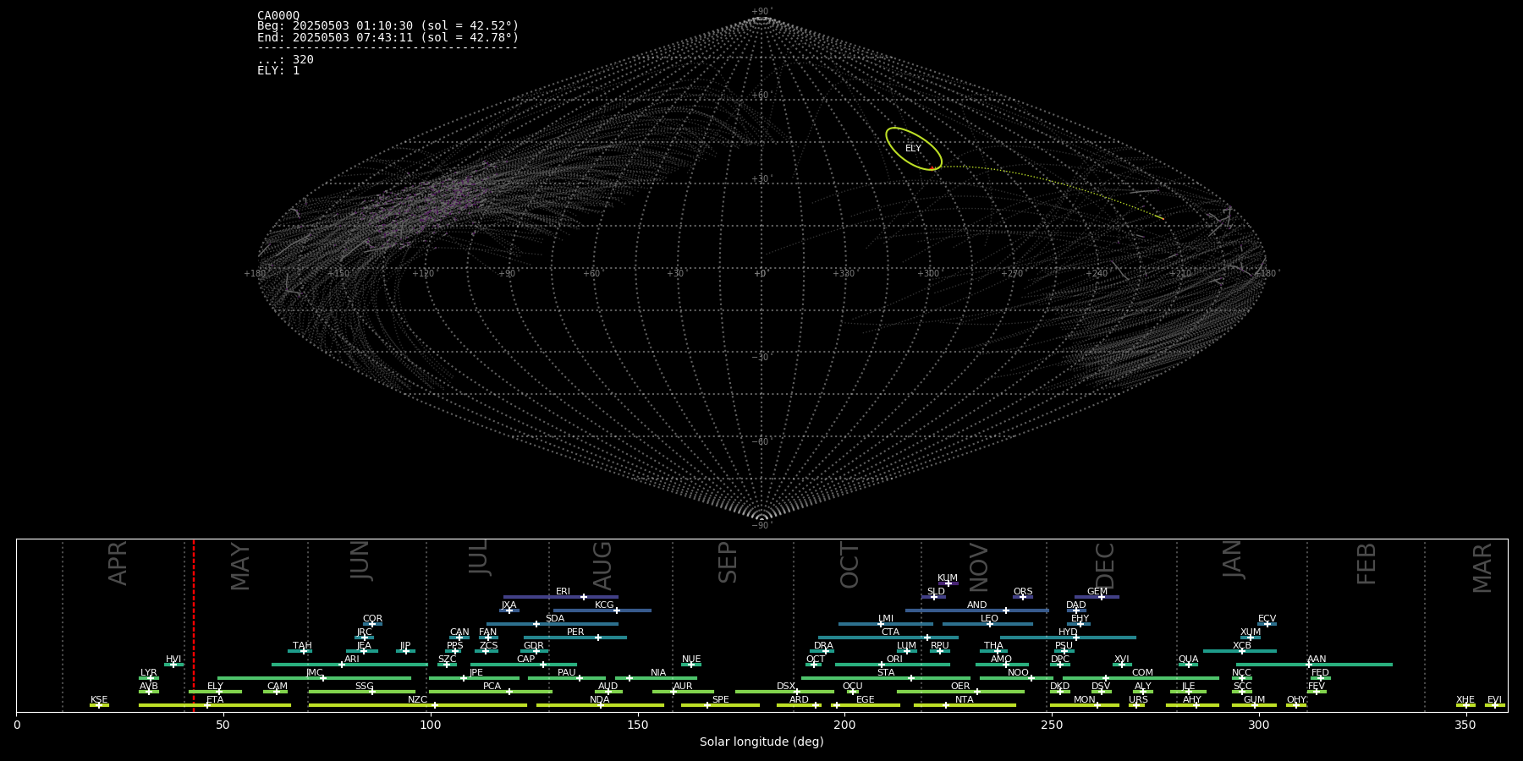The height and width of the screenshot is (761, 1523).
Task: Select the AUR shower label
Action: pos(683,687)
